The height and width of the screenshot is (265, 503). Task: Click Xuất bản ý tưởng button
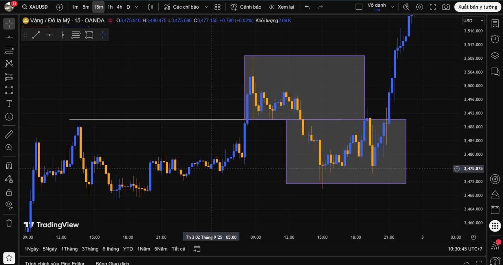point(477,7)
